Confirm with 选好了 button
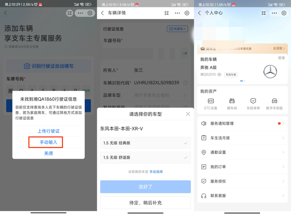 click(x=145, y=187)
